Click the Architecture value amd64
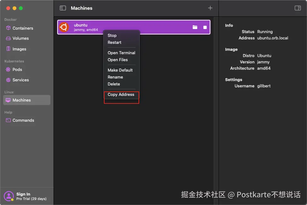The image size is (307, 205). point(264,68)
